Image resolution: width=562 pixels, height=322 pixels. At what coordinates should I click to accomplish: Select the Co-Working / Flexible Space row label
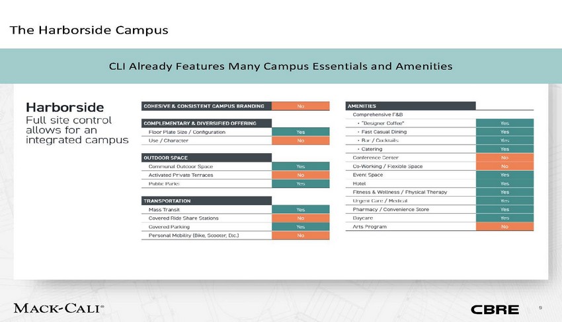(387, 166)
